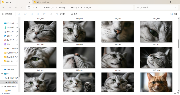
Task: Switch to large thumbnails view icon
Action: click(x=178, y=93)
